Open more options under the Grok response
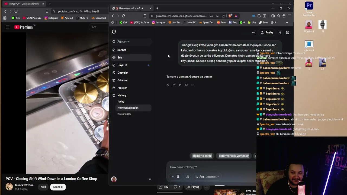 (x=192, y=85)
